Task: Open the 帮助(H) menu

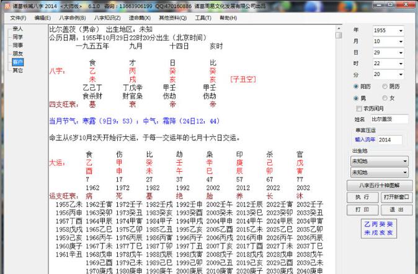Action: click(x=228, y=18)
